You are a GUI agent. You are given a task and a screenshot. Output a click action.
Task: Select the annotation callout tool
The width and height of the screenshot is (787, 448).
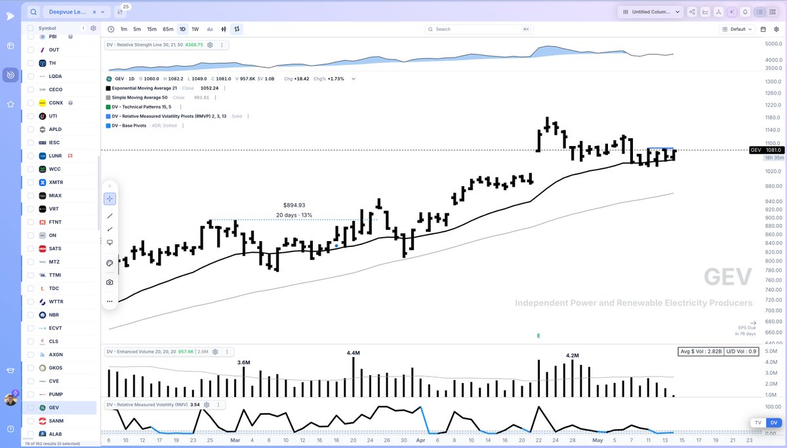coord(110,242)
